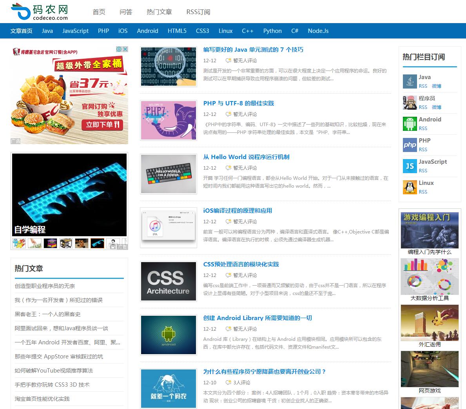Click the 程序员 avatar icon
Screen dimensions: 466x409
click(410, 103)
